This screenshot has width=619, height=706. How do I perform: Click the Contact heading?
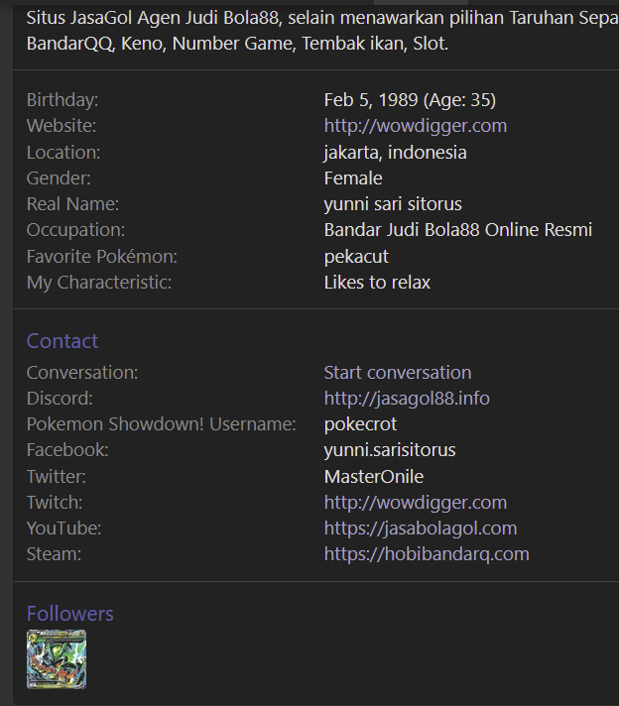[62, 341]
